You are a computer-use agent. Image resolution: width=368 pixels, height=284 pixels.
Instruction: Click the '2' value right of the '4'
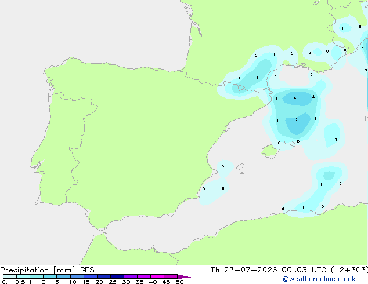coord(313,96)
